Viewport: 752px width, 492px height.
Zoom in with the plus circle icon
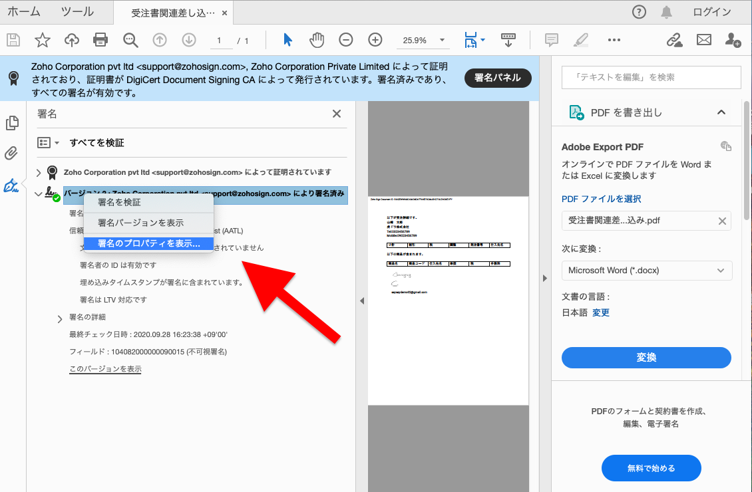[x=375, y=40]
